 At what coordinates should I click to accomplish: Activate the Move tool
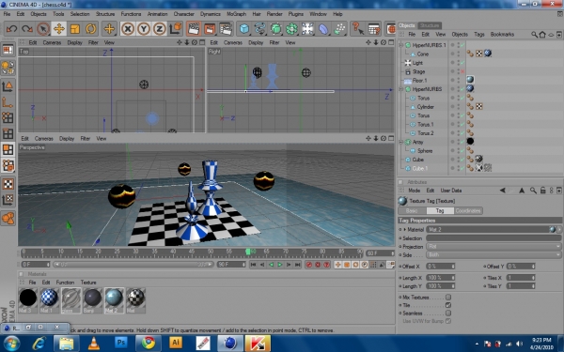coord(58,29)
